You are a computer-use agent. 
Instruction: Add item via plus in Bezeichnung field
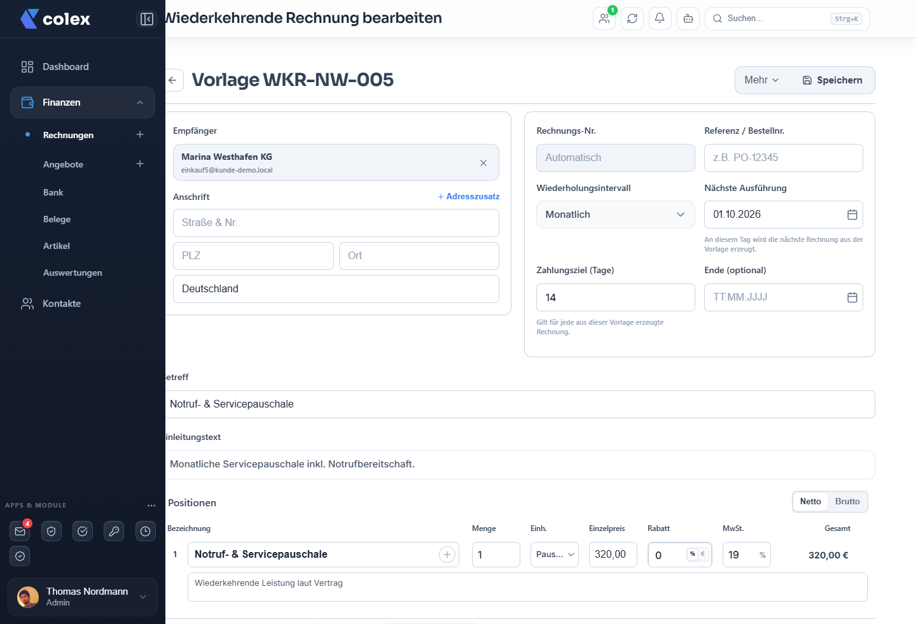[447, 555]
